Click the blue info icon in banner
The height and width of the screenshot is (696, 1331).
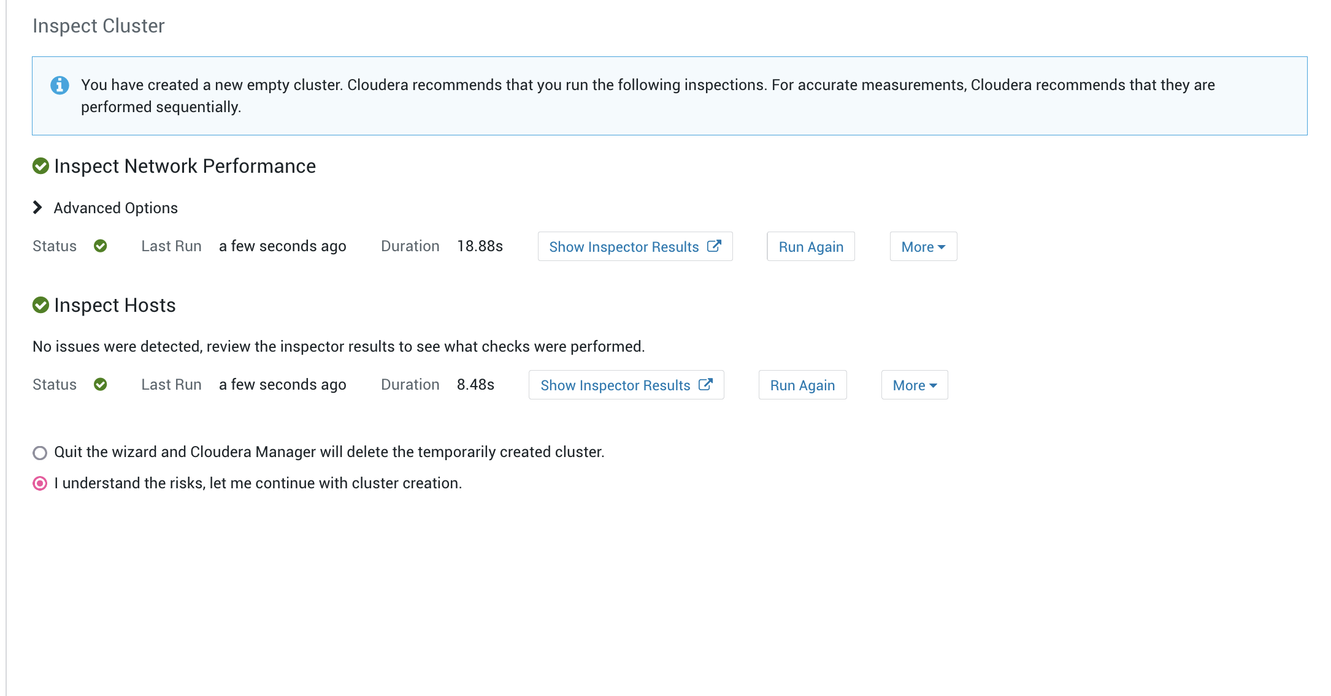tap(59, 85)
